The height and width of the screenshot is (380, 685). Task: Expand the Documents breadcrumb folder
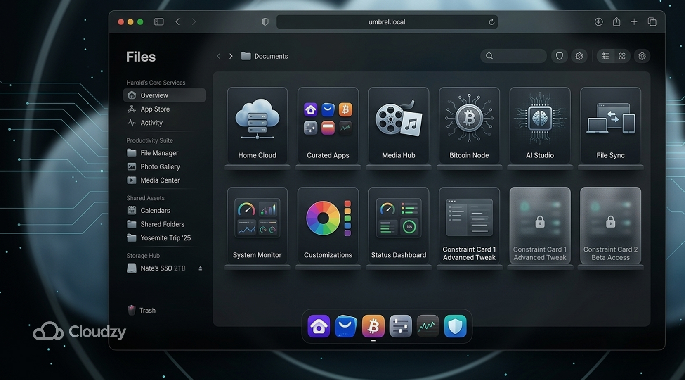(264, 56)
